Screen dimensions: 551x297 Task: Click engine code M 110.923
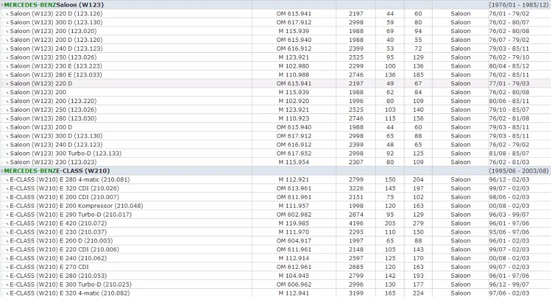click(x=294, y=118)
